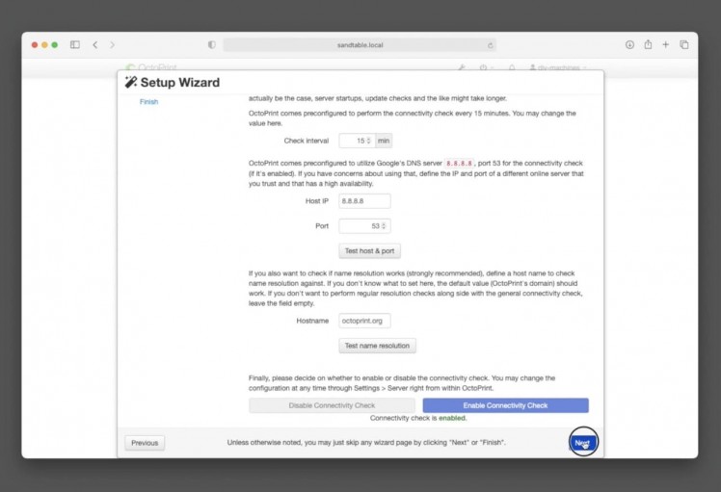
Task: Click the Safari share icon
Action: [648, 44]
